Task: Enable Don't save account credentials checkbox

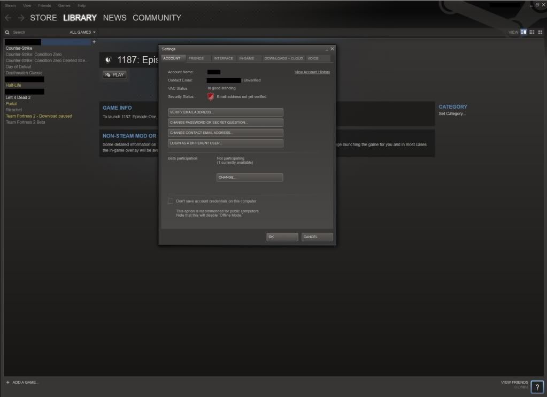Action: [170, 201]
